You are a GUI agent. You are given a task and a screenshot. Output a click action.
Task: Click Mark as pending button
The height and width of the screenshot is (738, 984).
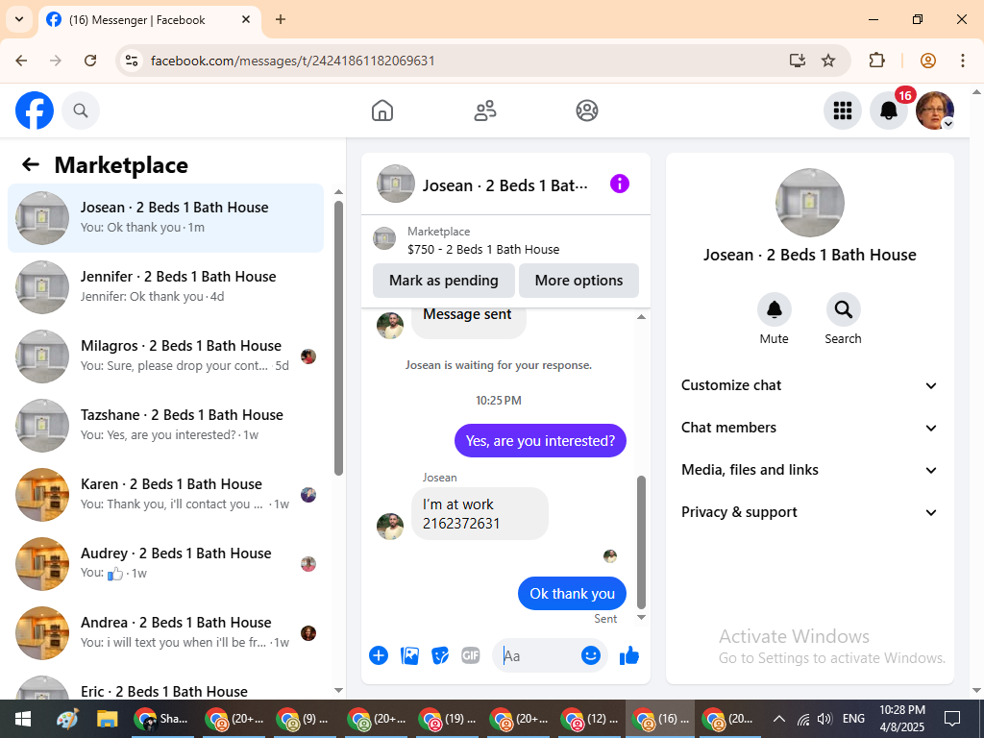pos(444,281)
